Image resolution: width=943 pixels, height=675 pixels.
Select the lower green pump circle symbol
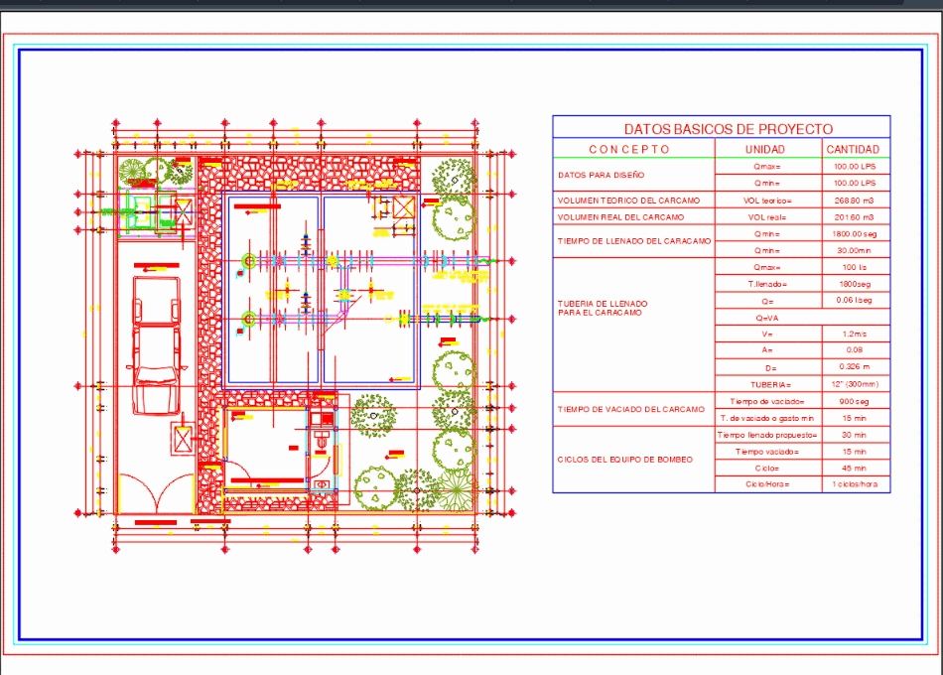[x=247, y=318]
